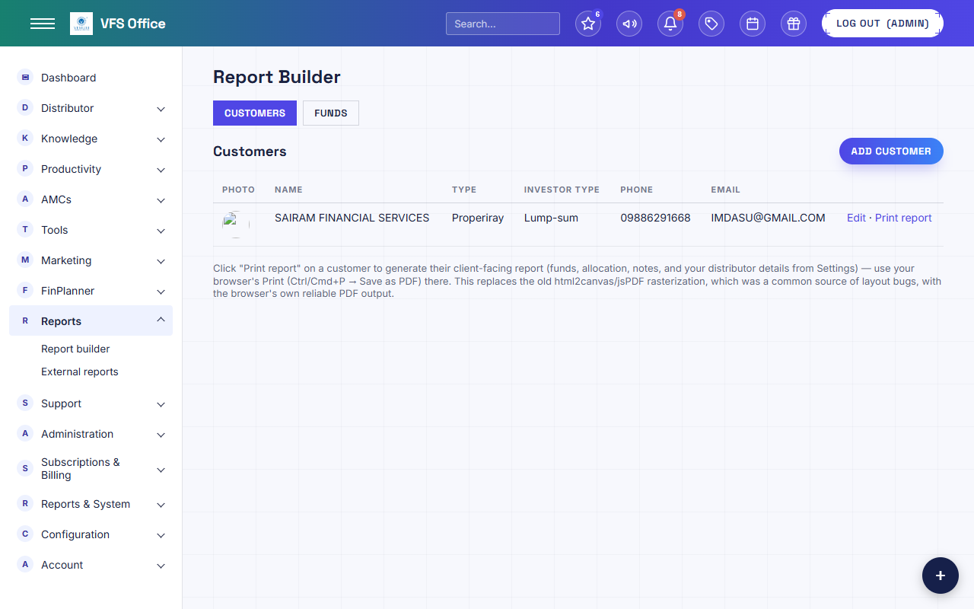Click the VFS Office logo image

point(81,24)
